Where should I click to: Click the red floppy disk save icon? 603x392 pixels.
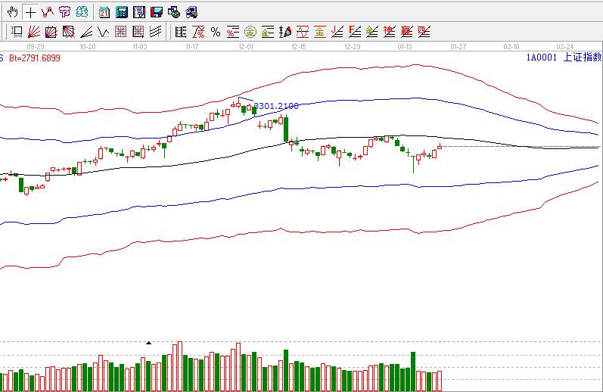[x=156, y=12]
